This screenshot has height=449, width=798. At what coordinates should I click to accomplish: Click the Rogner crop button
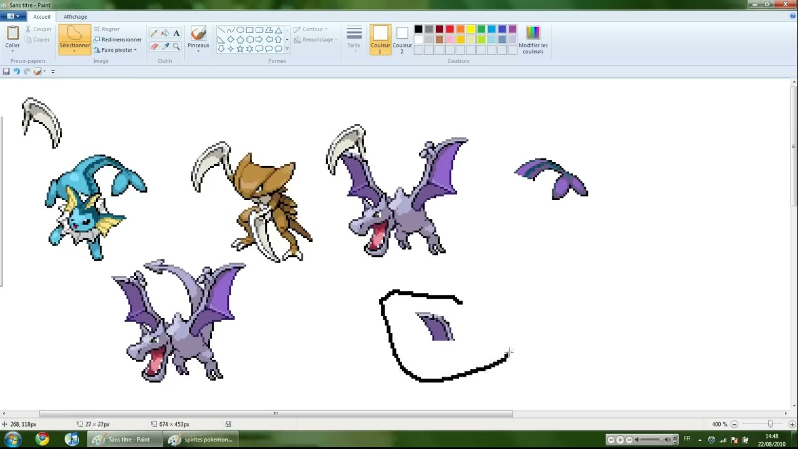pos(107,29)
